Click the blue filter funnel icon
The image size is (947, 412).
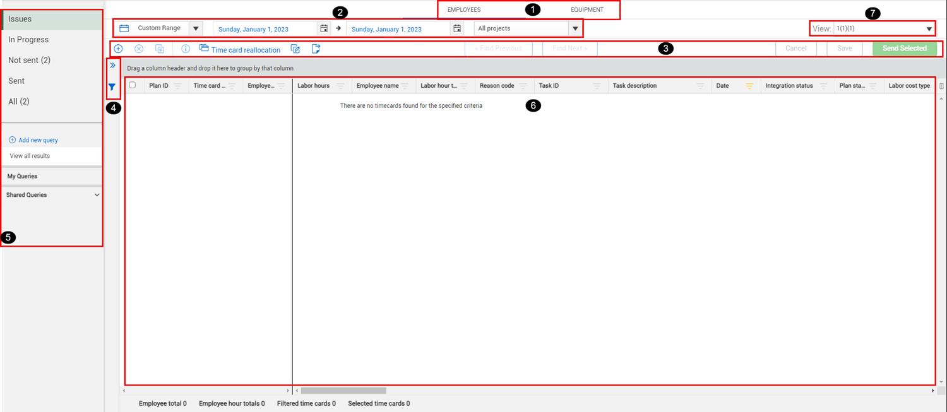(x=112, y=87)
